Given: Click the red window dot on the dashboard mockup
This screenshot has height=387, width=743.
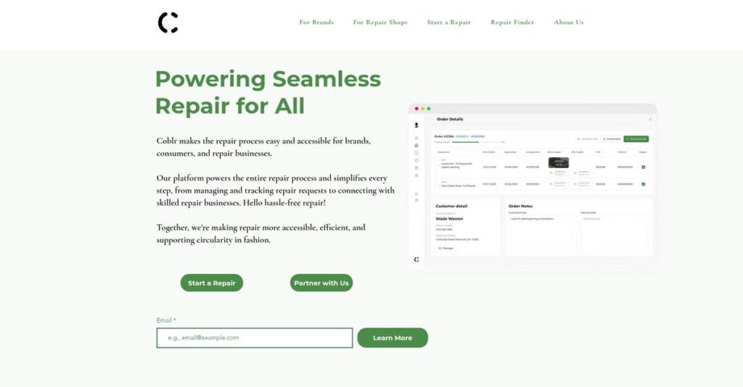Looking at the screenshot, I should (x=416, y=109).
